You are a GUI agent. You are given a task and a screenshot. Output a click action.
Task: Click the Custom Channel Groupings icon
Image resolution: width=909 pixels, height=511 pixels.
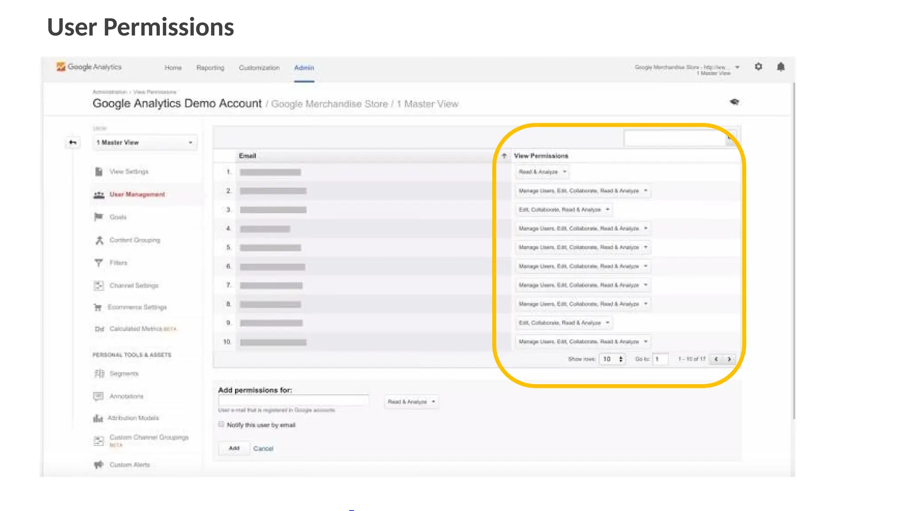99,440
